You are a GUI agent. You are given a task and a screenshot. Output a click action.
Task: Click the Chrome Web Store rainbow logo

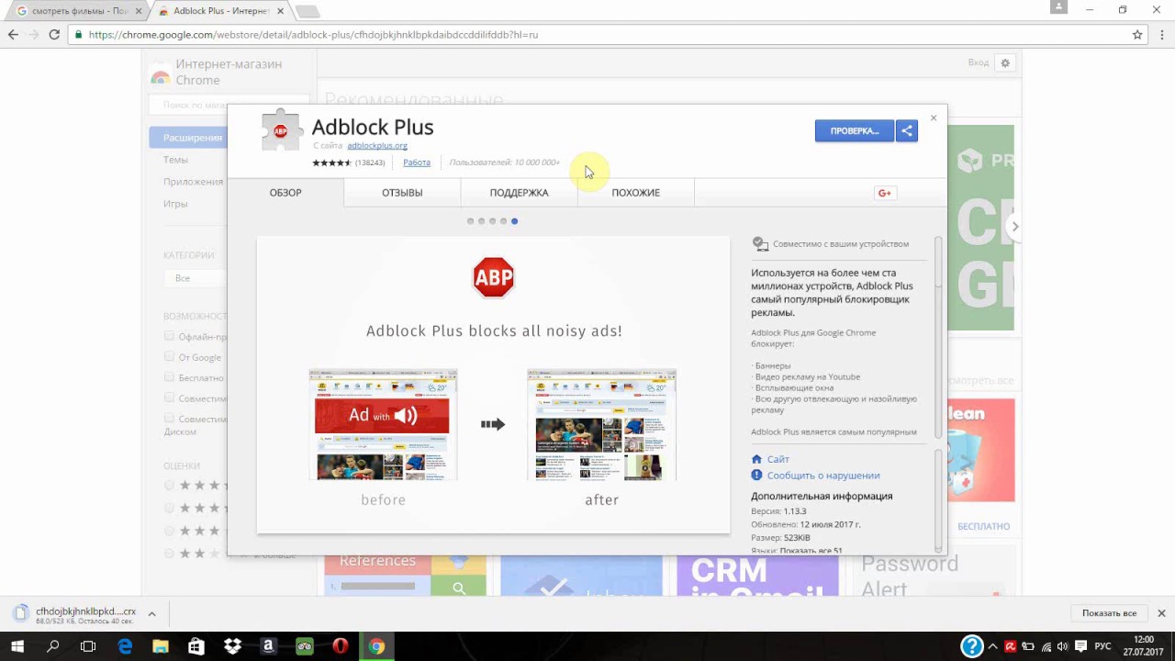pyautogui.click(x=161, y=75)
